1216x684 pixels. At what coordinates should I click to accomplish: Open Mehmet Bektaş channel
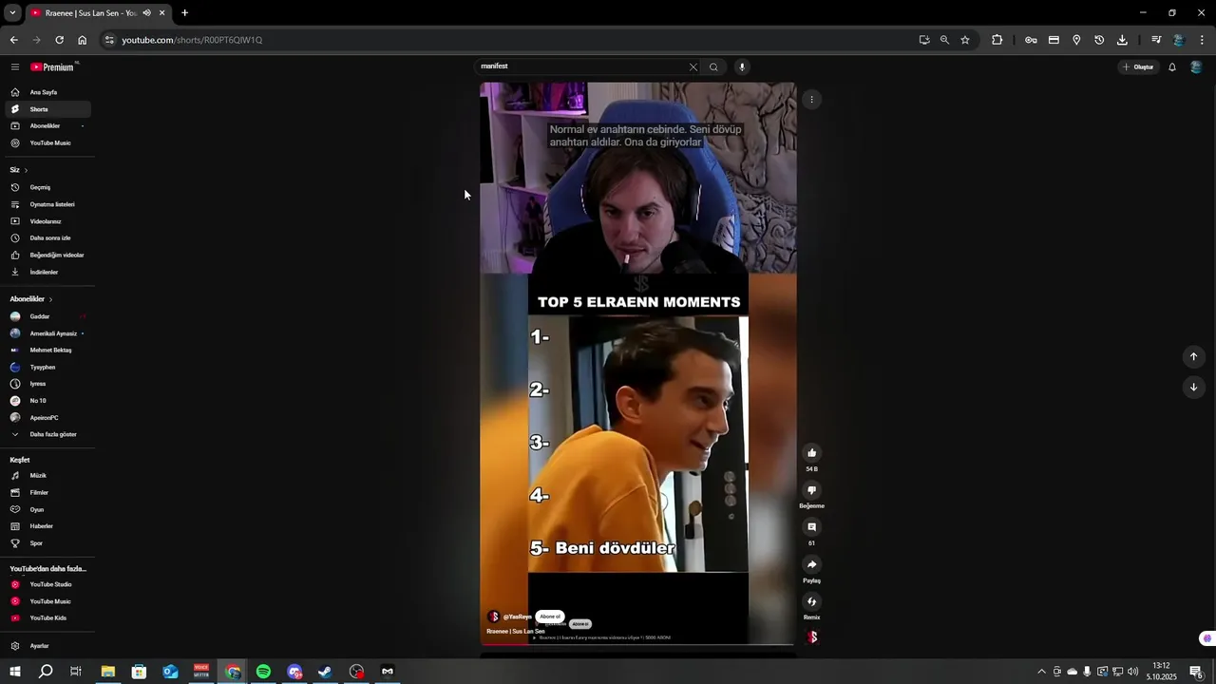tap(46, 351)
